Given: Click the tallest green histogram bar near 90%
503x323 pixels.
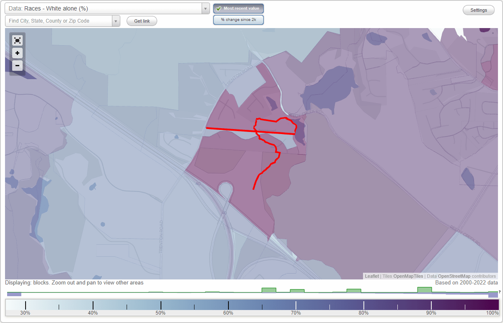Looking at the screenshot, I should 425,290.
